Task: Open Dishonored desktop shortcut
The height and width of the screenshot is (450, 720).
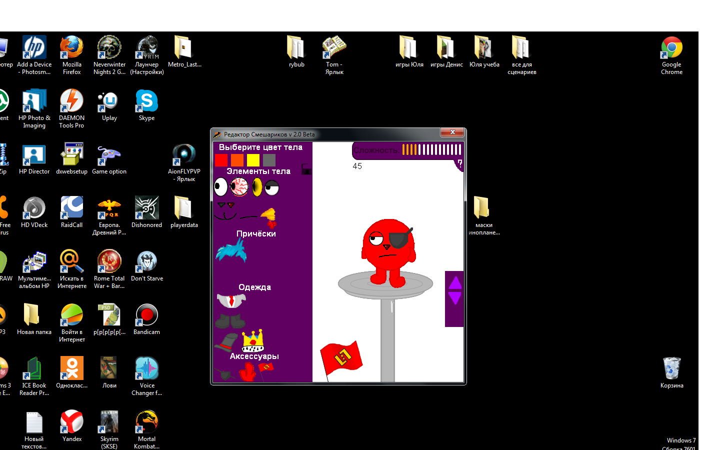Action: click(x=146, y=212)
